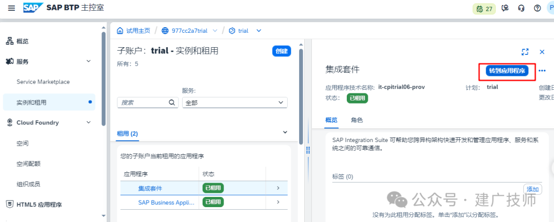The height and width of the screenshot is (222, 554).
Task: Open Service Marketplace in sidebar
Action: pyautogui.click(x=43, y=82)
